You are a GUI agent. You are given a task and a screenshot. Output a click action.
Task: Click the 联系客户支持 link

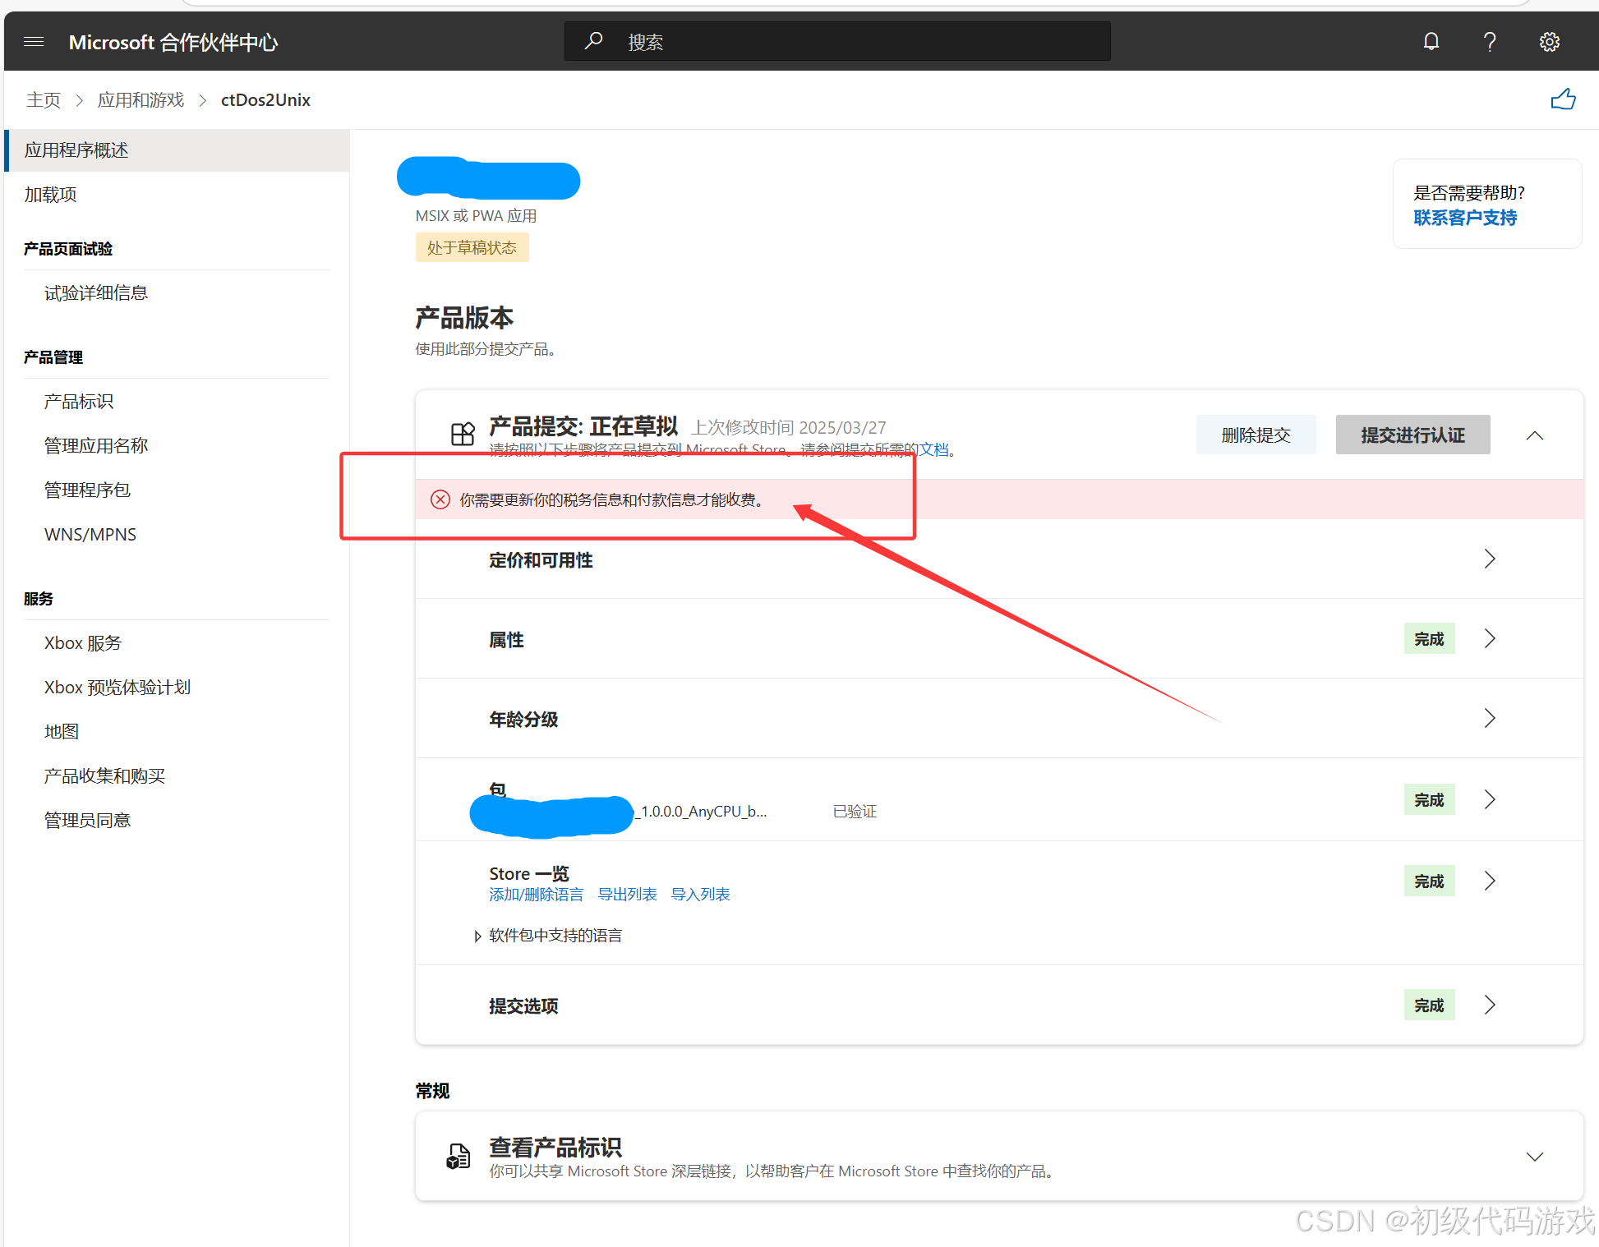1464,218
